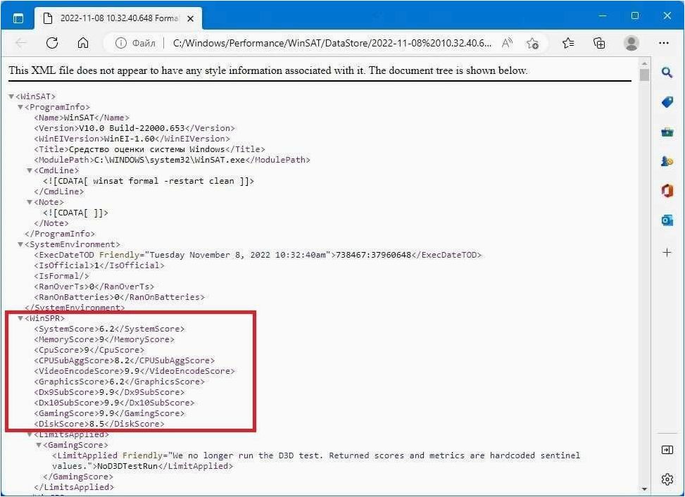This screenshot has height=497, width=685.
Task: Click the CpuScore 9 line
Action: 89,350
